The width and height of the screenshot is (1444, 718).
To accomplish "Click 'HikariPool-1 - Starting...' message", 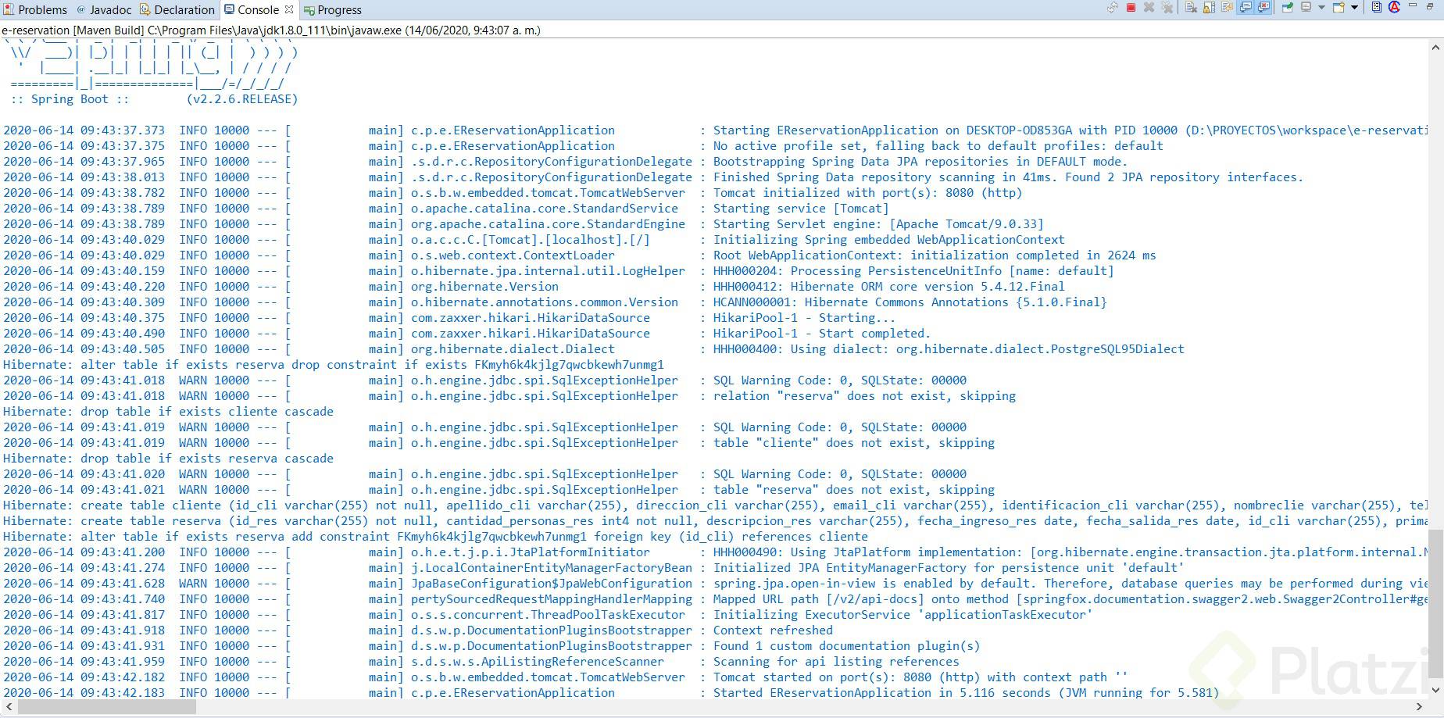I will tap(804, 318).
